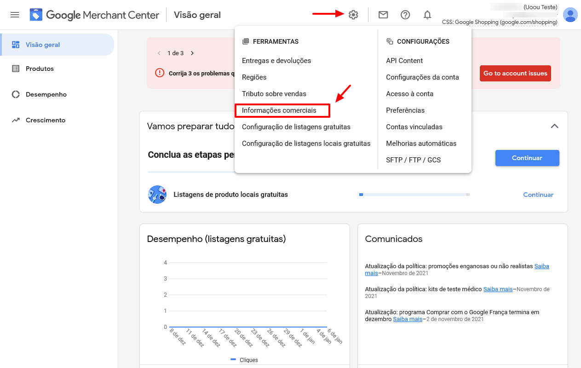The image size is (581, 368).
Task: Open Contas vinculadas
Action: [x=414, y=127]
